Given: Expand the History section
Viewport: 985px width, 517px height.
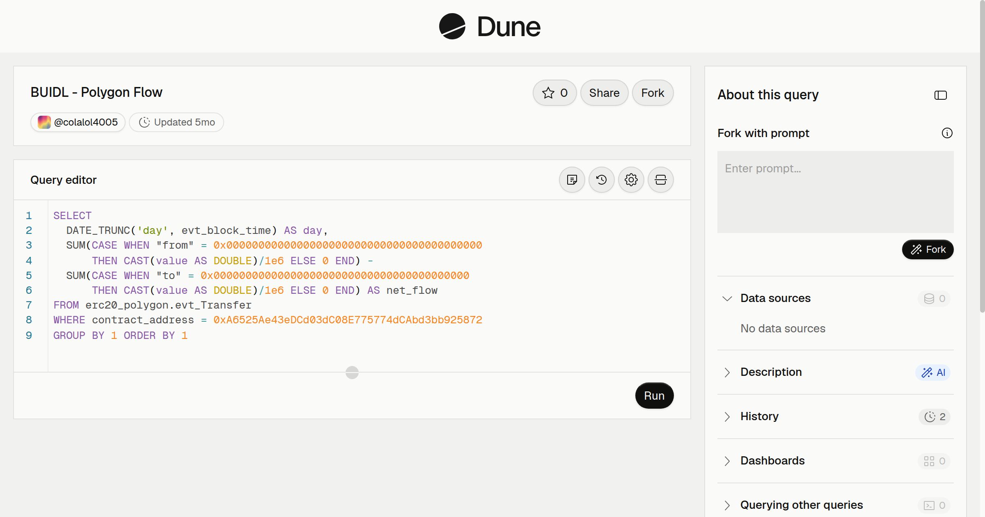Looking at the screenshot, I should tap(727, 416).
